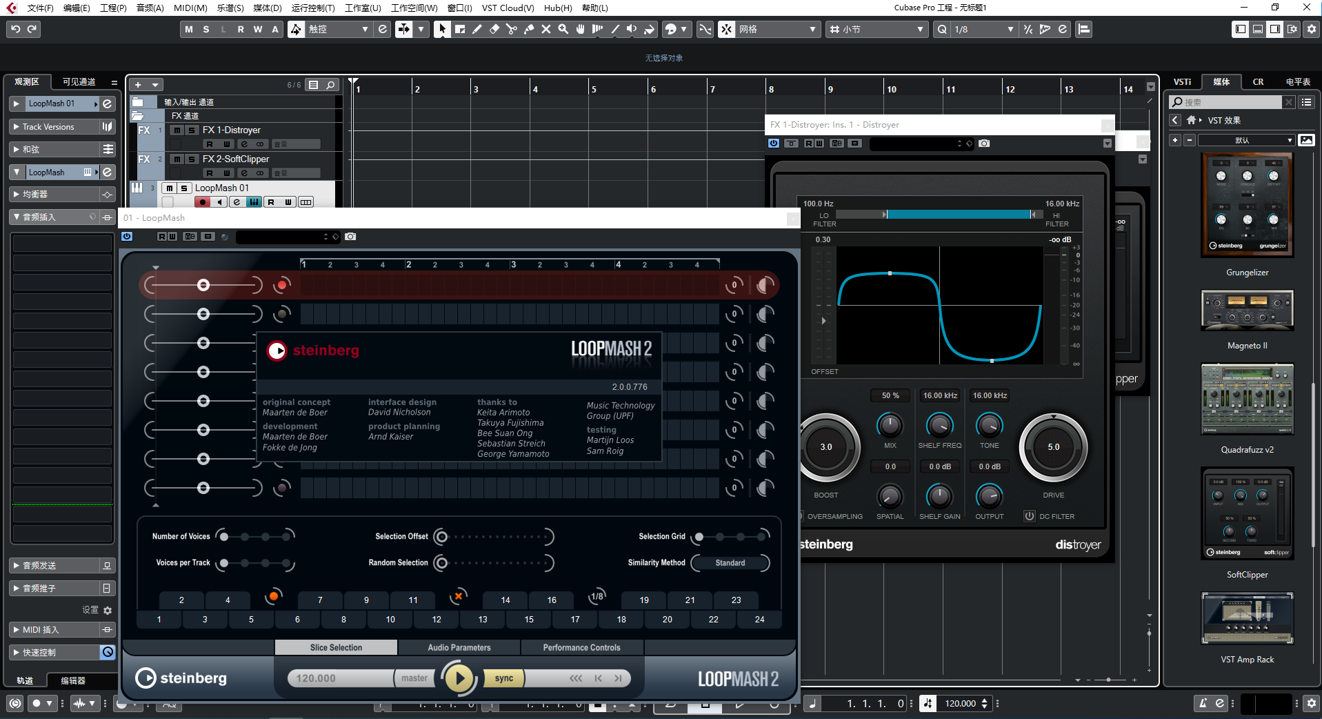Select the Hand comp tool
The height and width of the screenshot is (719, 1322).
[x=581, y=29]
